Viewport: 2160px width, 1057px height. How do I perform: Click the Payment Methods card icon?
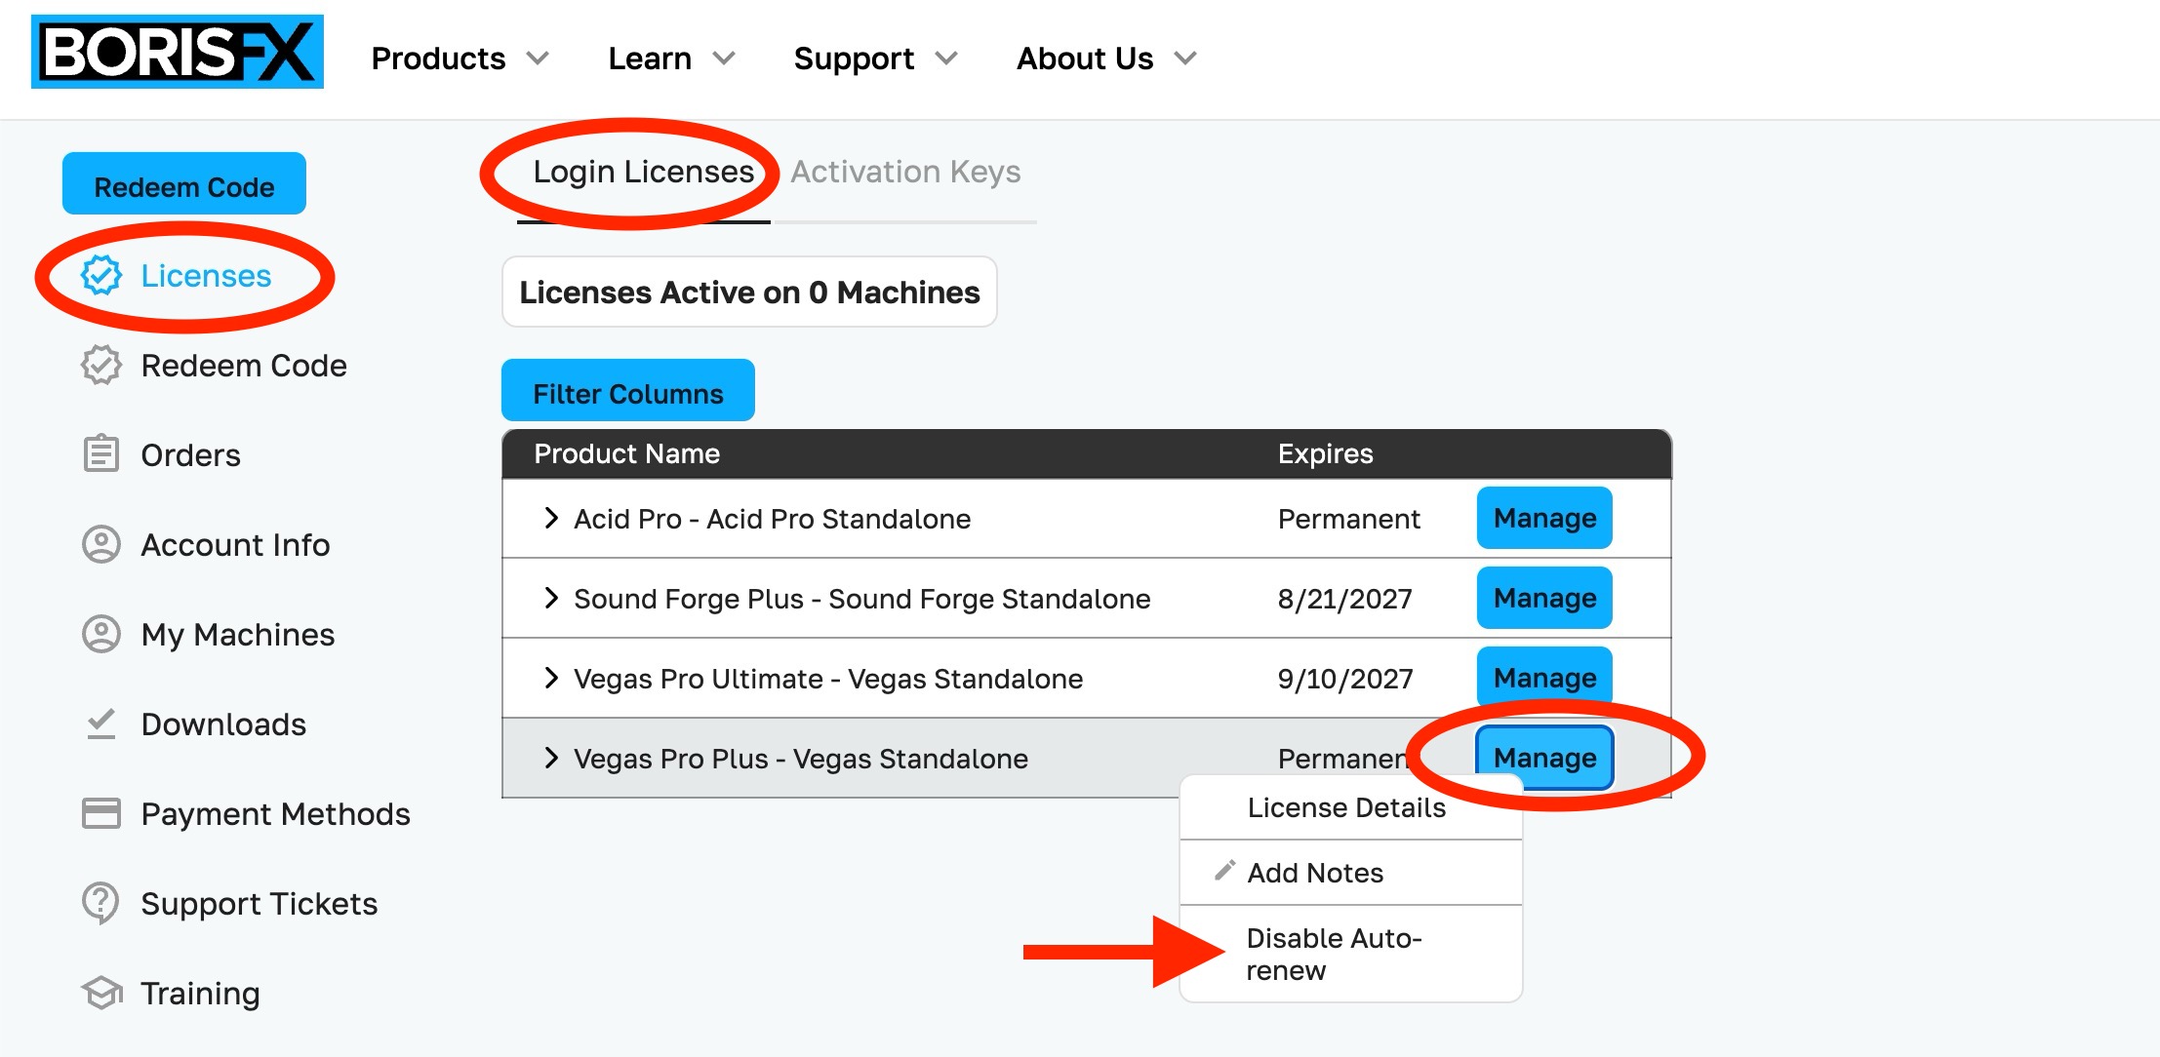pos(101,813)
